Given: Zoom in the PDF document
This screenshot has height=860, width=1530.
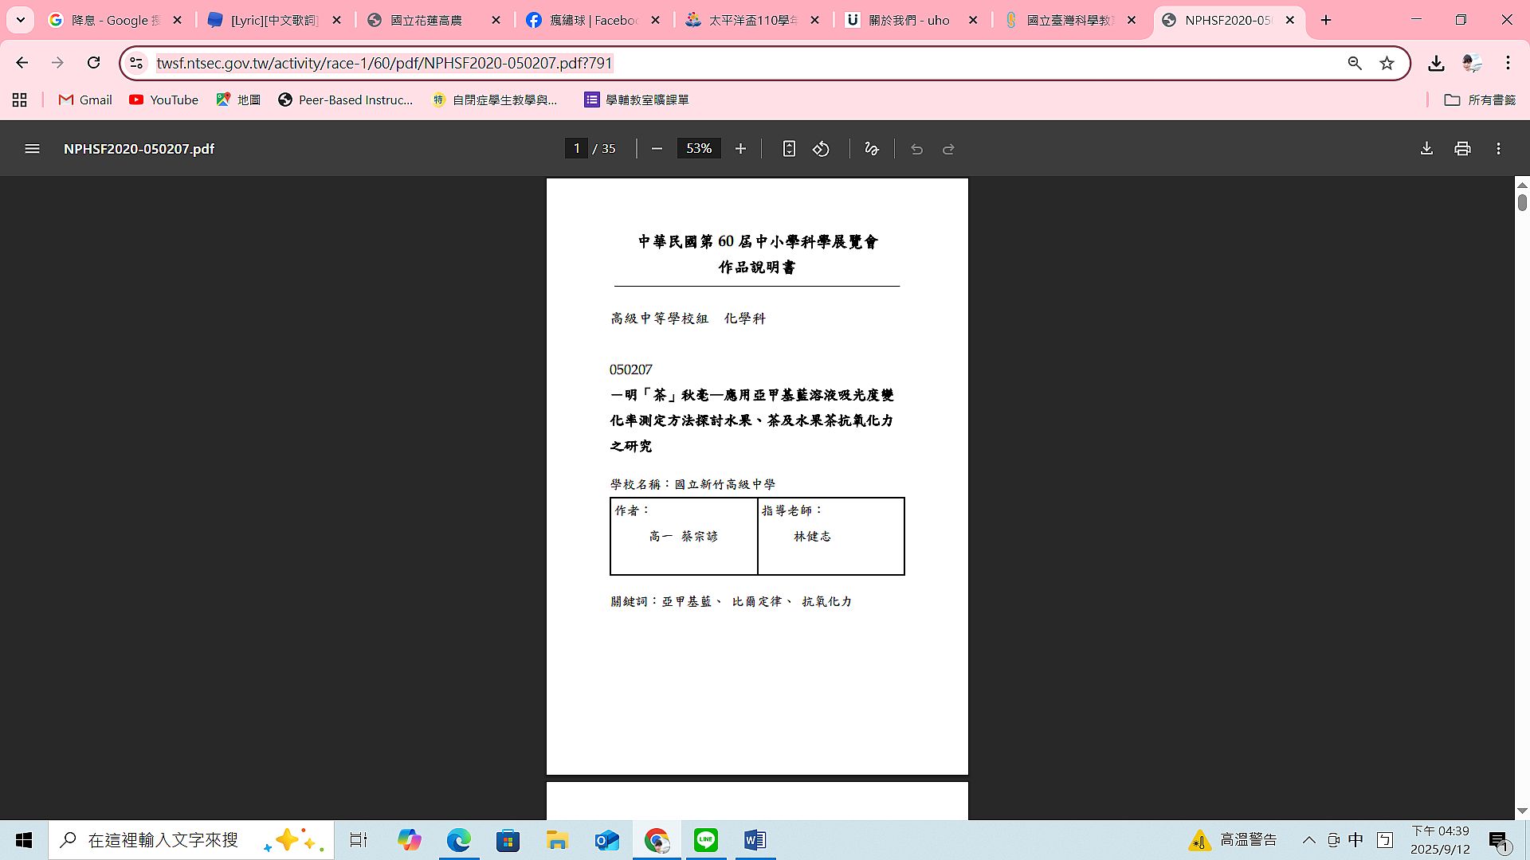Looking at the screenshot, I should point(740,149).
